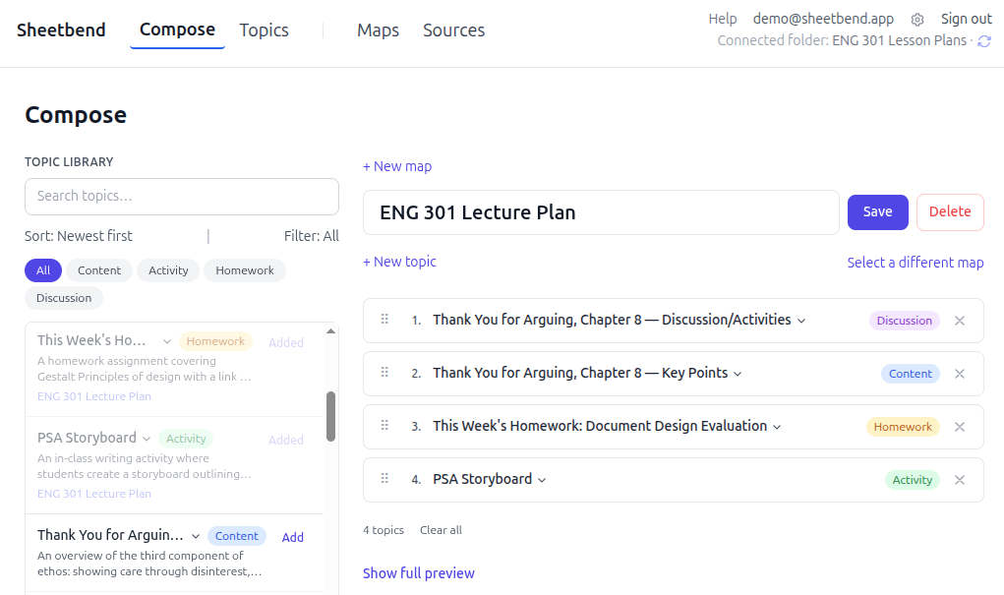Grab drag handle for Discussion/Activities topic row
Image resolution: width=1004 pixels, height=595 pixels.
tap(384, 319)
